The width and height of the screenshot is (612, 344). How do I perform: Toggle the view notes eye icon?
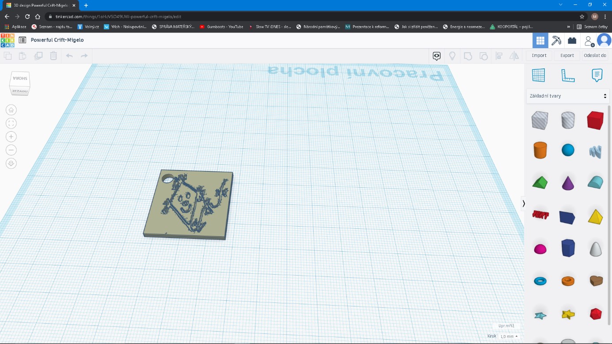[437, 56]
